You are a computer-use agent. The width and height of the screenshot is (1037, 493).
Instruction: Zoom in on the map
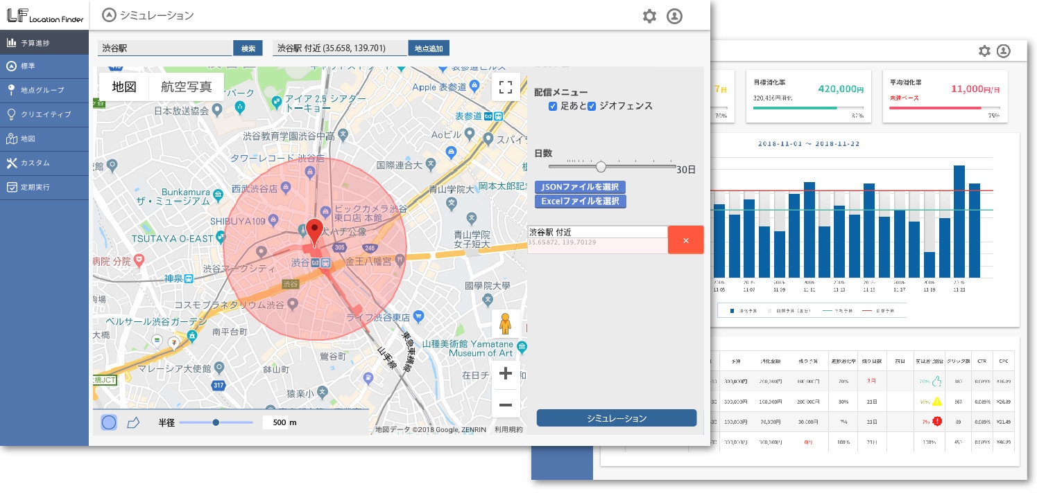tap(506, 374)
